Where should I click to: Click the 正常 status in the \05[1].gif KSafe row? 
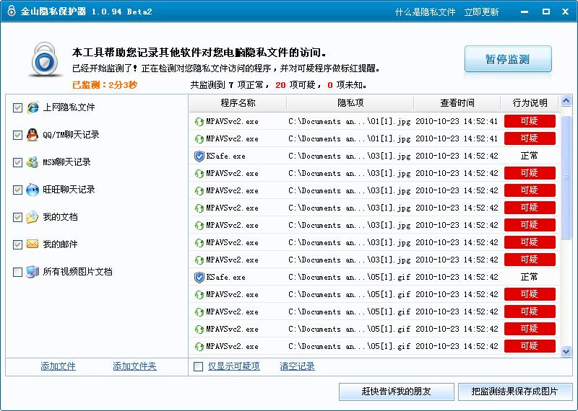pyautogui.click(x=530, y=277)
